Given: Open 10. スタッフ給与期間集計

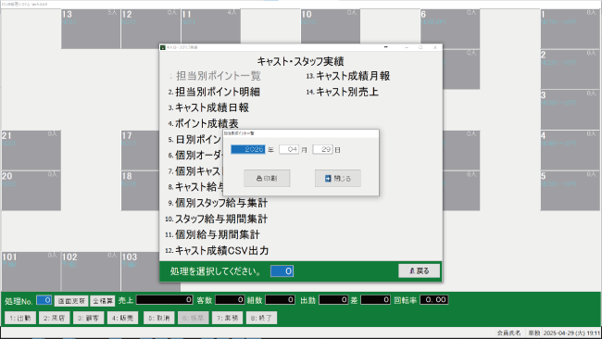Looking at the screenshot, I should pos(216,219).
